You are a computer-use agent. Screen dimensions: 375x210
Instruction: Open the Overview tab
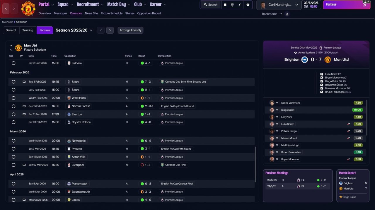(45, 13)
